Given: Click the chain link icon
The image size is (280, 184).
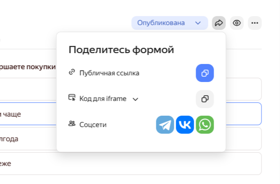Looking at the screenshot, I should pos(72,72).
